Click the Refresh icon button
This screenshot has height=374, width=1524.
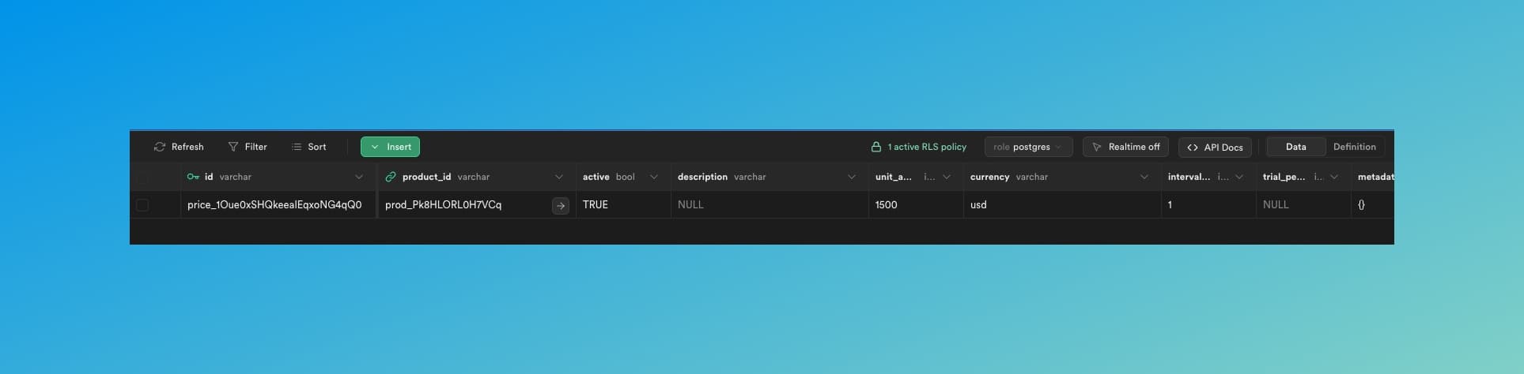tap(160, 147)
